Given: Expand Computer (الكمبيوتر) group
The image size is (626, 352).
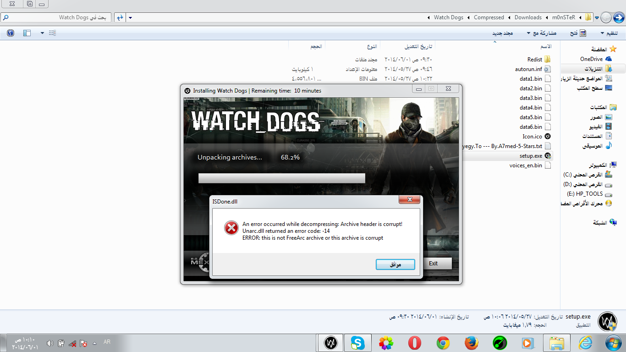Looking at the screenshot, I should (x=603, y=165).
